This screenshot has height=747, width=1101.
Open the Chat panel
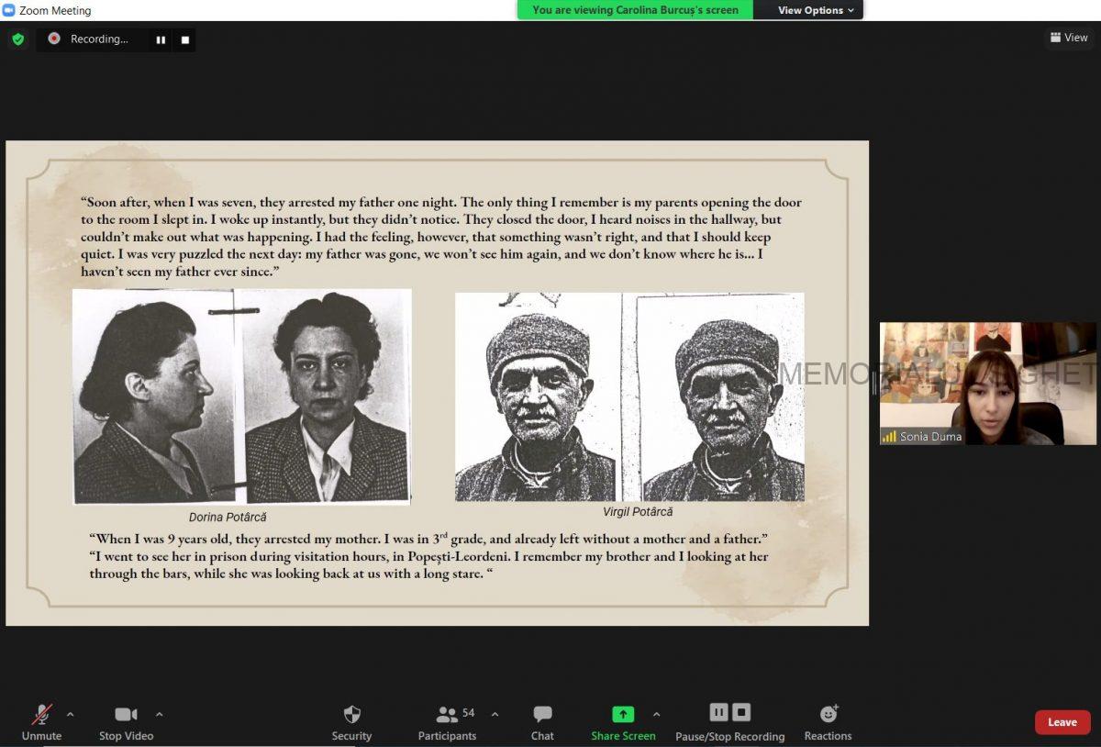542,722
